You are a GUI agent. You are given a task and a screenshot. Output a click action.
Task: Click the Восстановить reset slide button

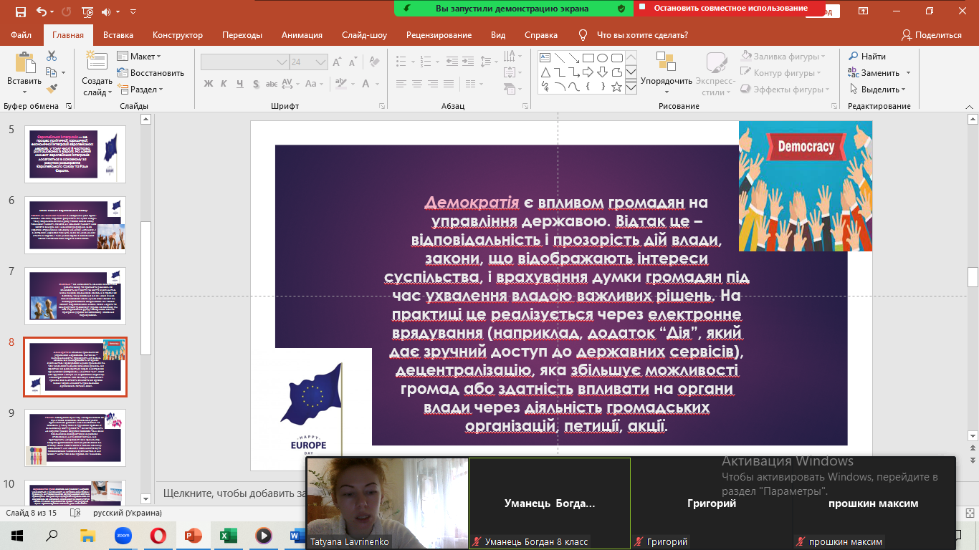151,72
